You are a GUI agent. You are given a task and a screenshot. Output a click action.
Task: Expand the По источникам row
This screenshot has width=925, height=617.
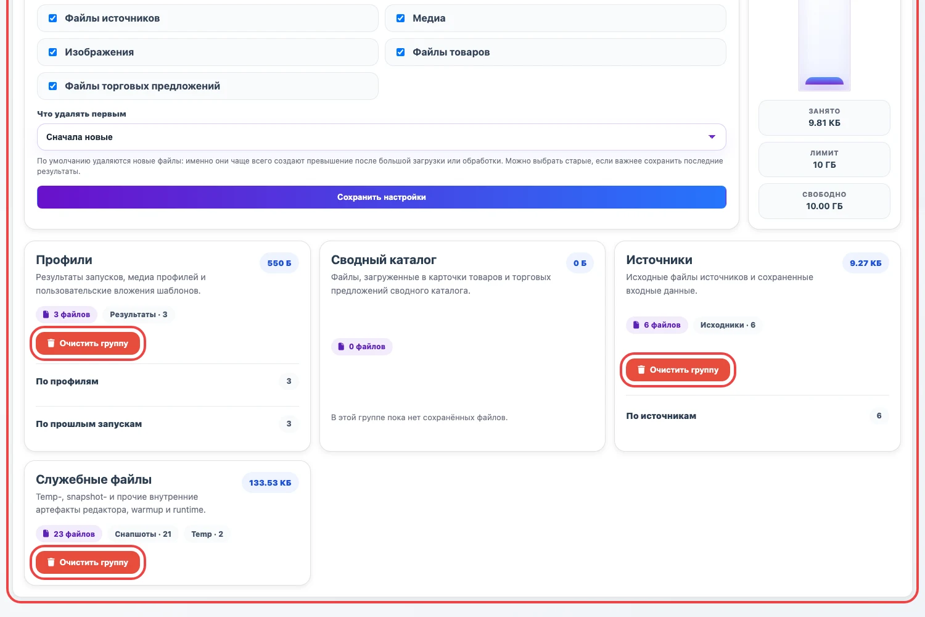coord(757,416)
